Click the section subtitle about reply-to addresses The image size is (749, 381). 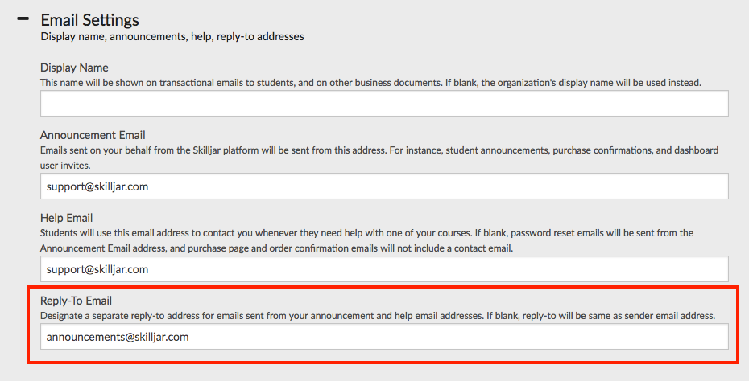point(172,36)
